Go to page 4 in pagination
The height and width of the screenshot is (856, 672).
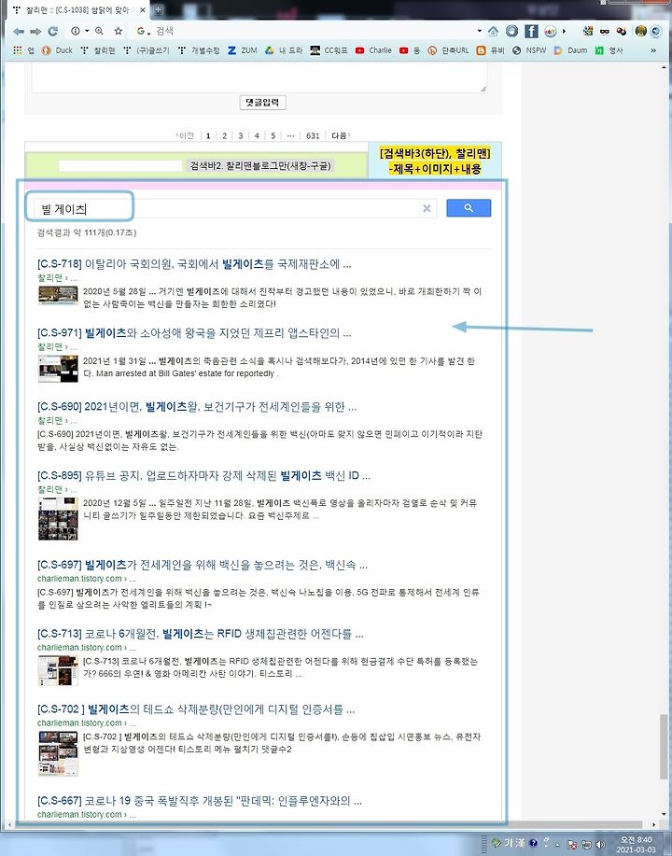(257, 135)
